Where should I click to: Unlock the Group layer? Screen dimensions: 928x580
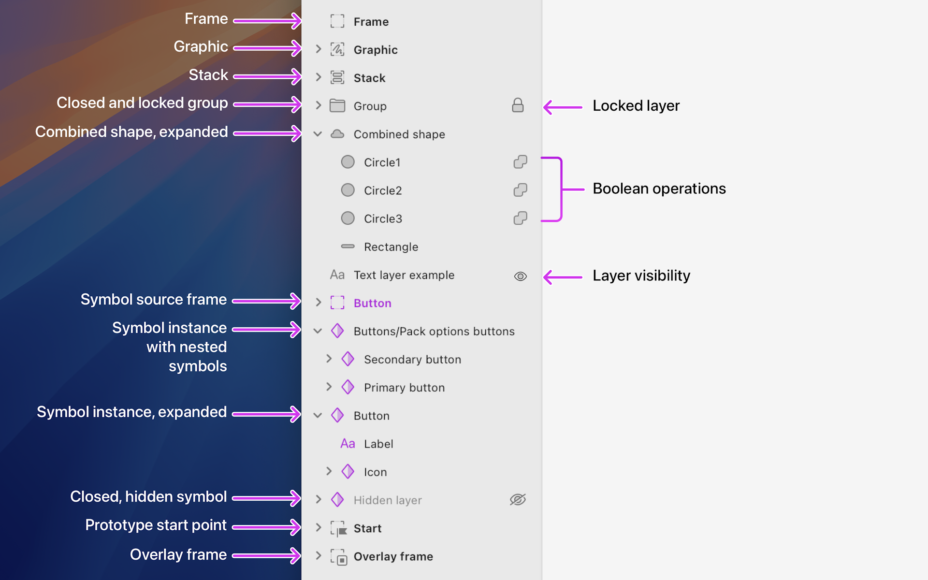click(x=518, y=105)
